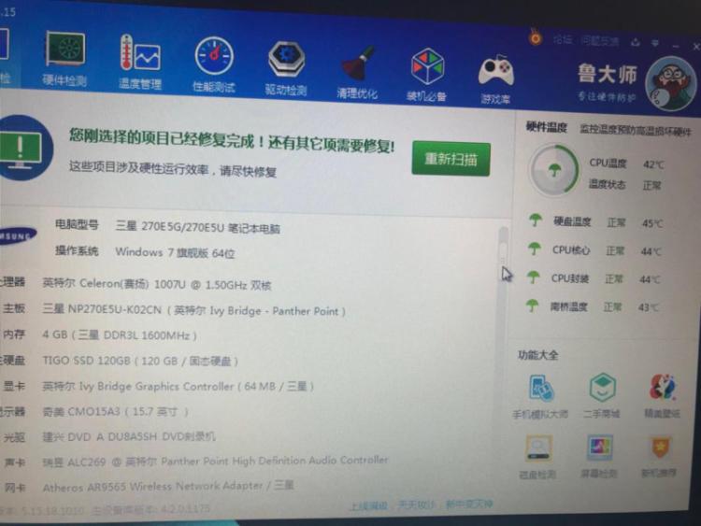Click the Samsung brand logo
This screenshot has width=701, height=526.
pyautogui.click(x=17, y=235)
